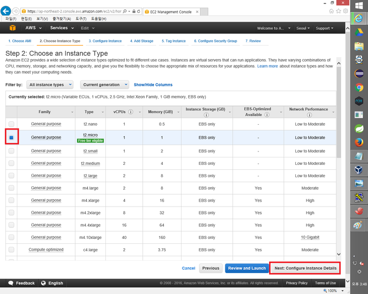This screenshot has height=294, width=368.
Task: Open Nox player from the taskbar
Action: [x=359, y=101]
